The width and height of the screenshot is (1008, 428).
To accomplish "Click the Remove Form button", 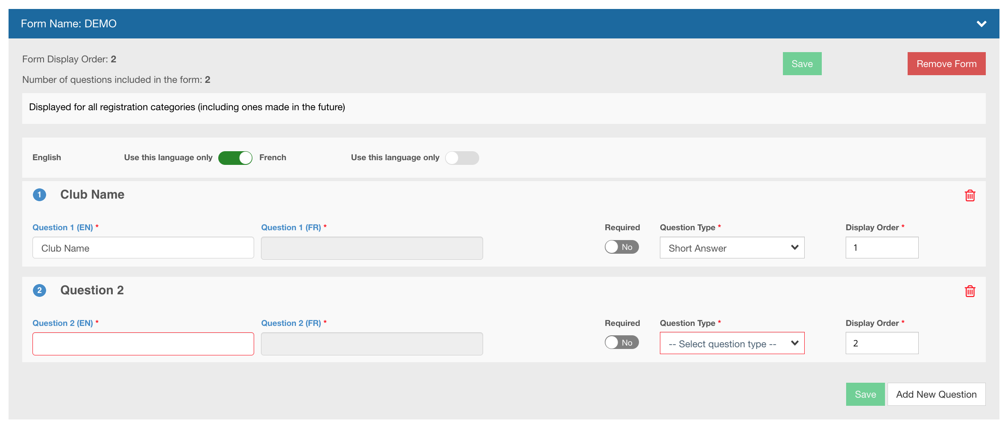I will [x=946, y=64].
